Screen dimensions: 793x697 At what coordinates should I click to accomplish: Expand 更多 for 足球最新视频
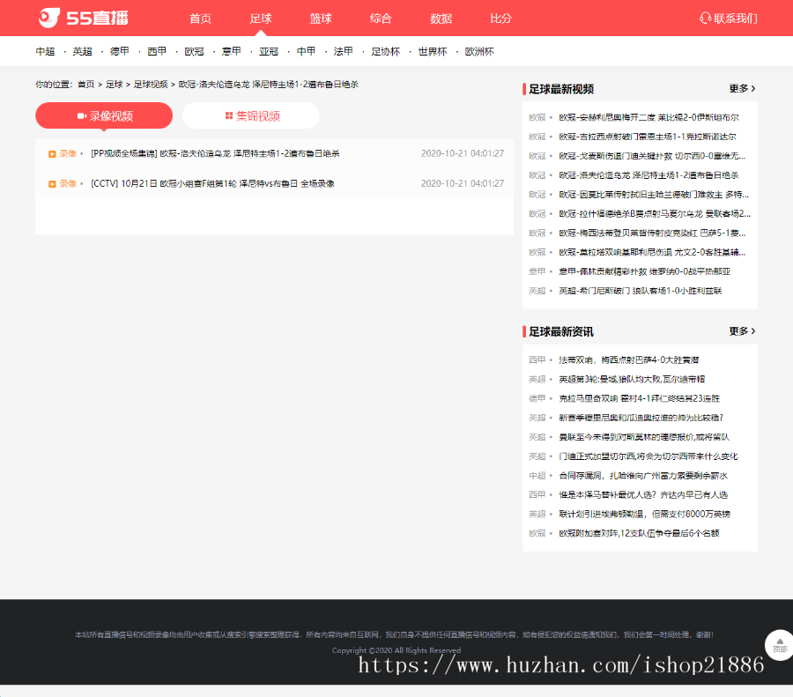[743, 88]
